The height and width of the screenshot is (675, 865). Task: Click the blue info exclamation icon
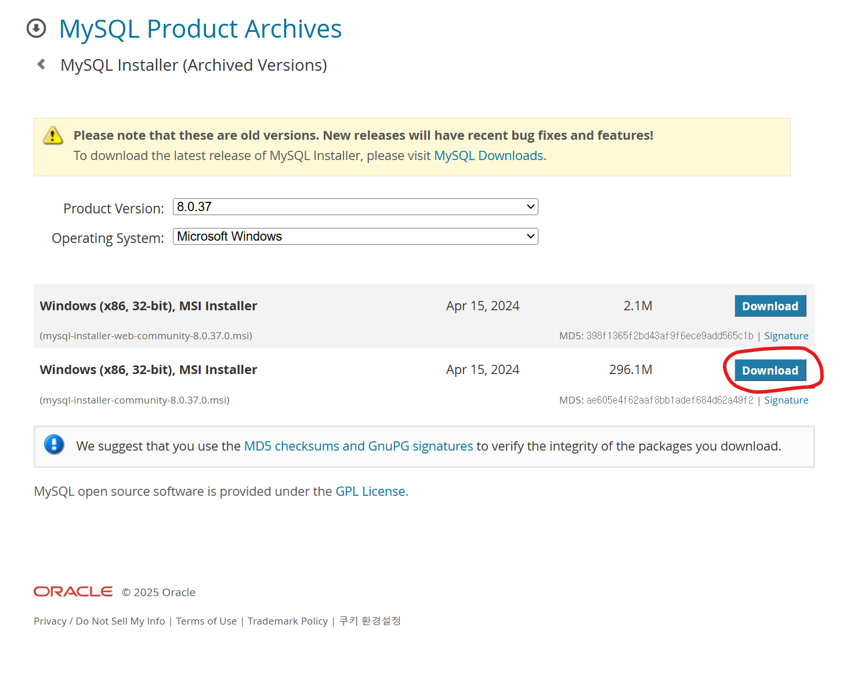pyautogui.click(x=54, y=445)
